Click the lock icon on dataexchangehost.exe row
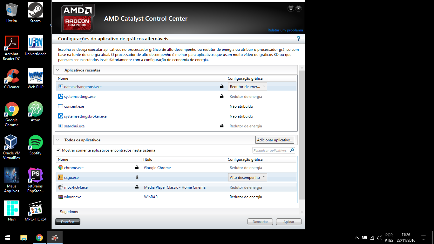Image resolution: width=434 pixels, height=244 pixels. tap(222, 86)
